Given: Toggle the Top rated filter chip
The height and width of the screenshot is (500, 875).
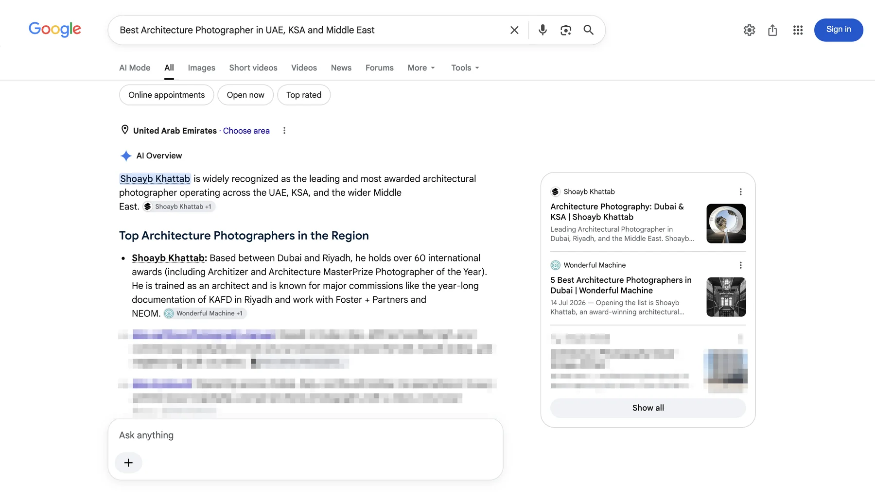Looking at the screenshot, I should coord(304,95).
